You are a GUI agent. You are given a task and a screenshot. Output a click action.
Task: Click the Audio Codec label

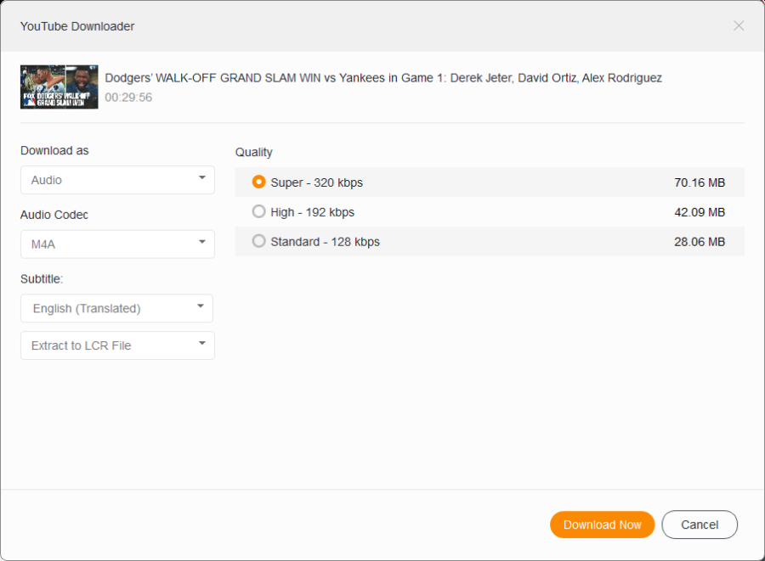(x=54, y=215)
